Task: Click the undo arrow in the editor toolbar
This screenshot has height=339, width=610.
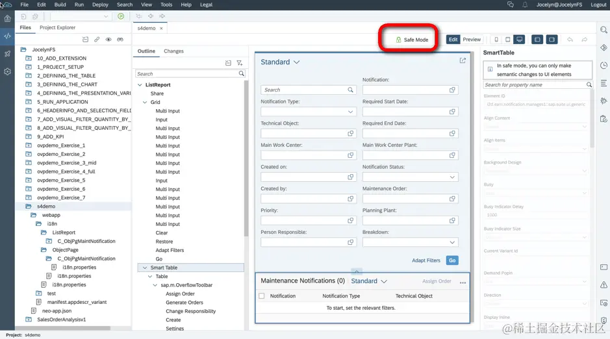Action: pos(570,39)
